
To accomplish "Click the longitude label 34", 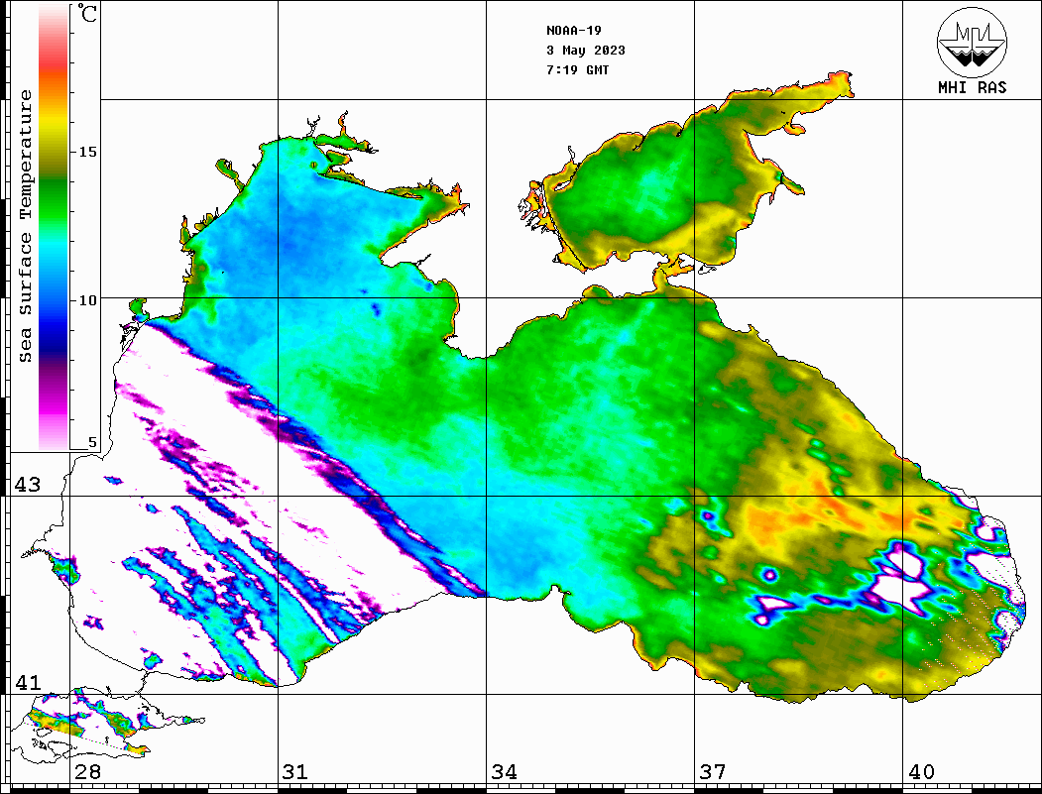I will (504, 772).
